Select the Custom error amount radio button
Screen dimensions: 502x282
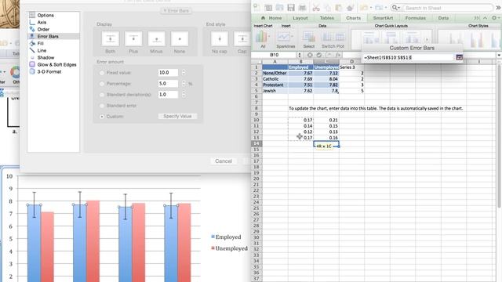pyautogui.click(x=102, y=117)
